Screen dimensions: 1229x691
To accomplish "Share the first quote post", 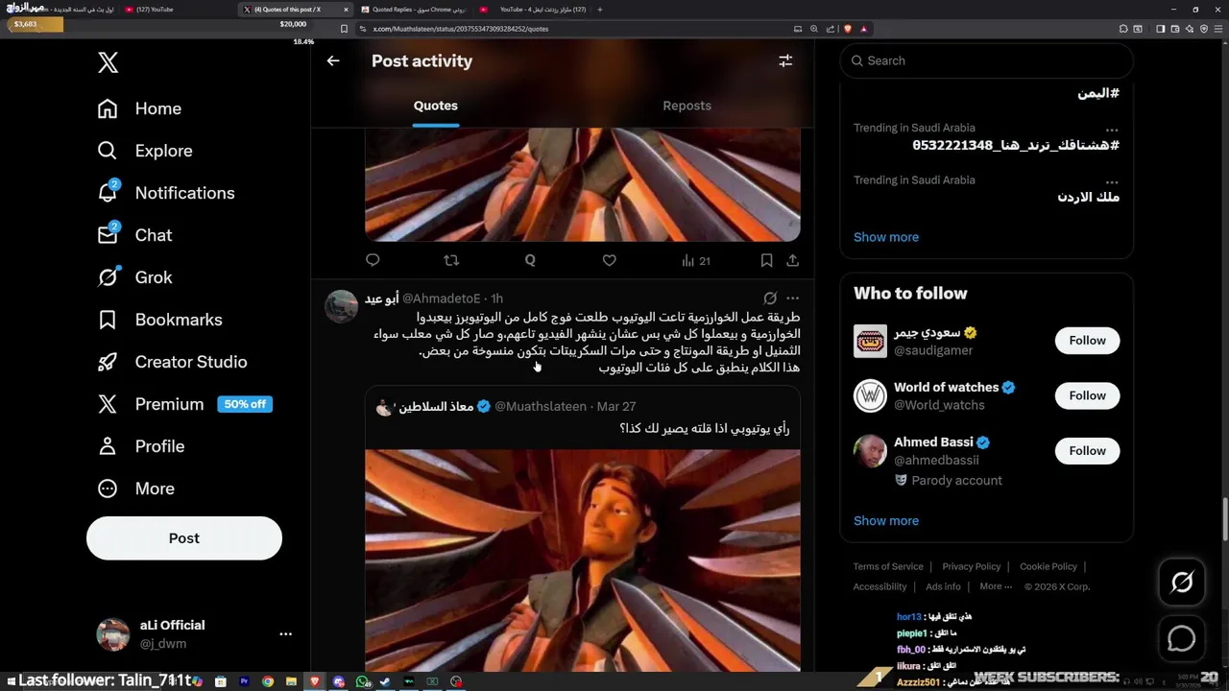I will tap(792, 260).
